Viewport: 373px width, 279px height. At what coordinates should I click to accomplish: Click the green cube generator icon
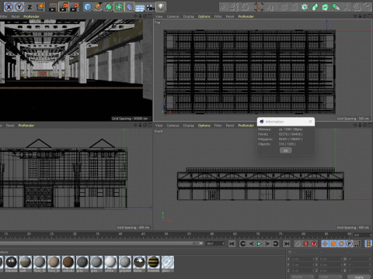[x=326, y=7]
